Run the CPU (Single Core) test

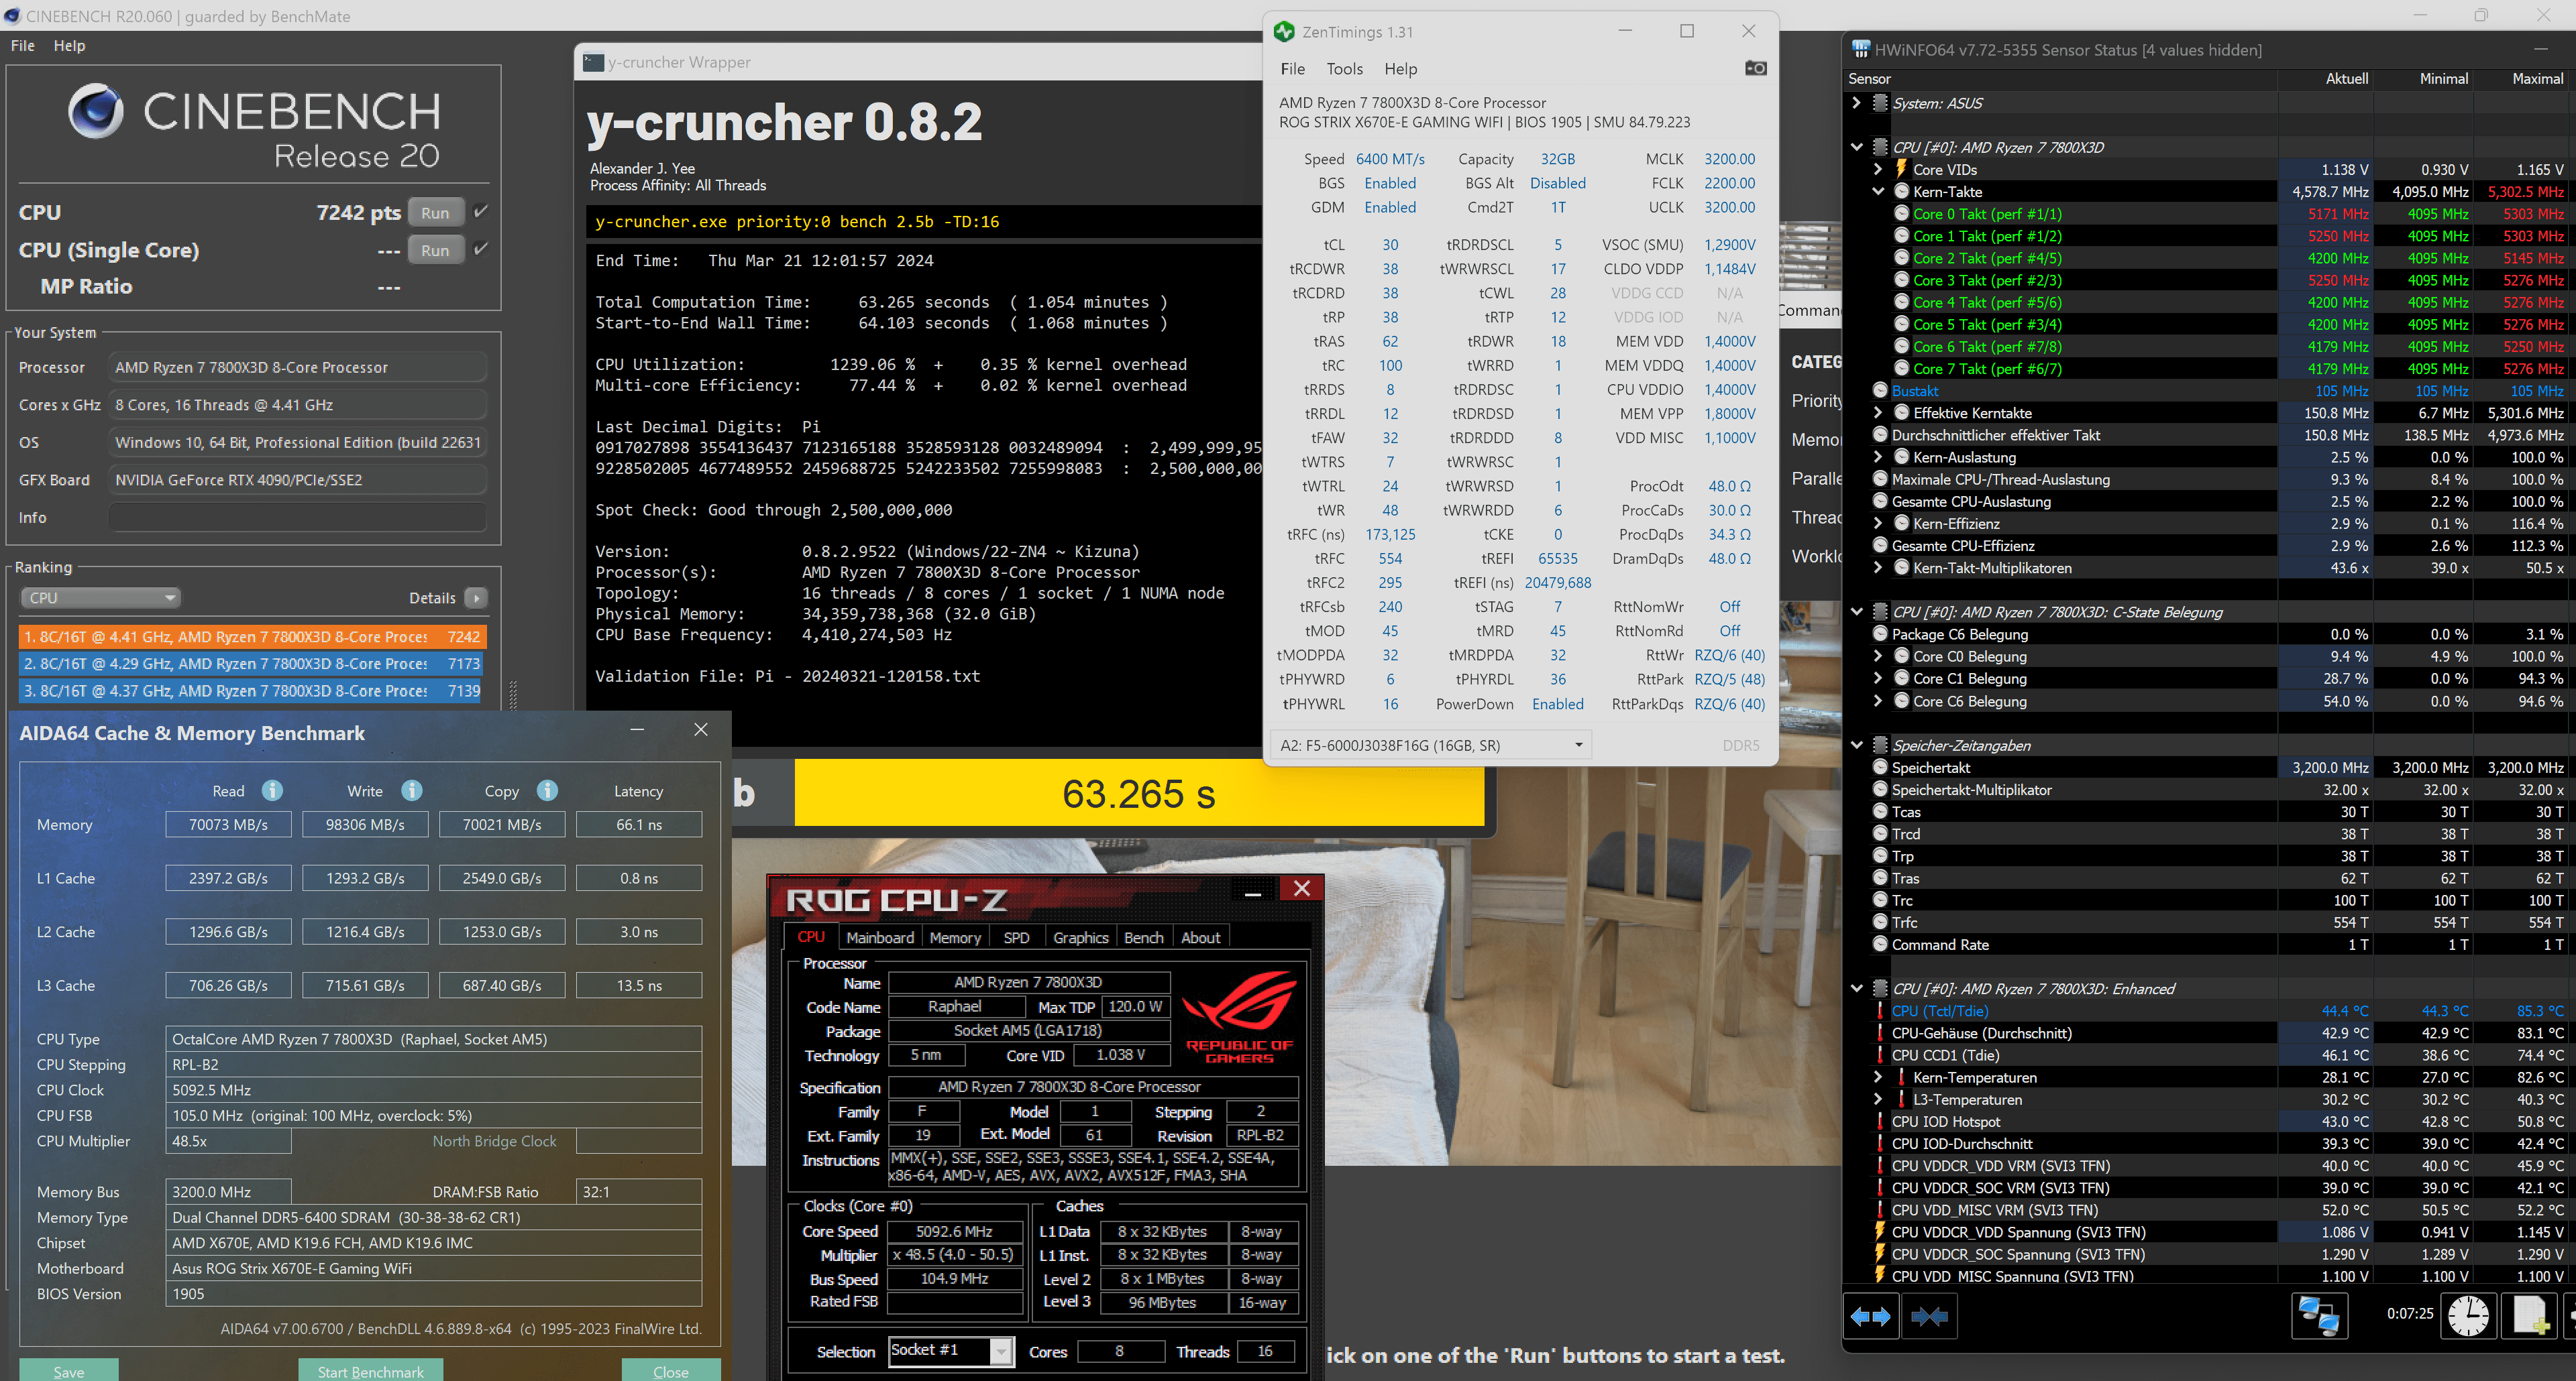pos(435,250)
